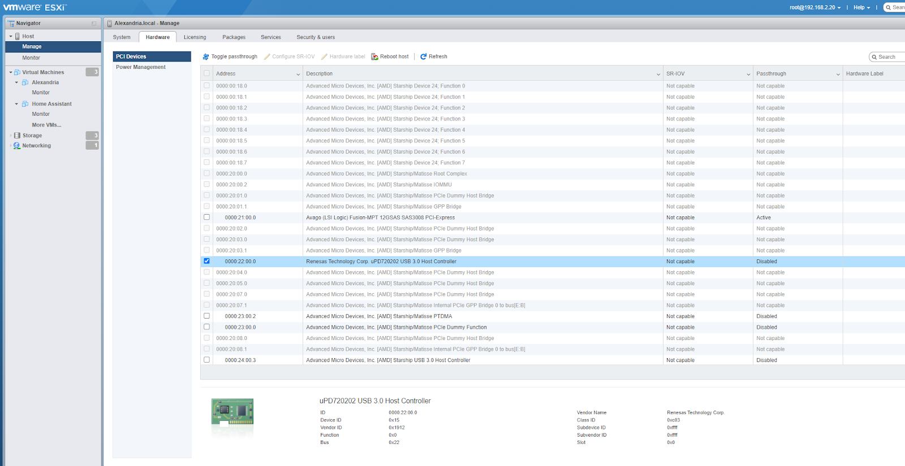The height and width of the screenshot is (466, 905).
Task: Open the Passthrough column dropdown menu
Action: click(x=838, y=74)
